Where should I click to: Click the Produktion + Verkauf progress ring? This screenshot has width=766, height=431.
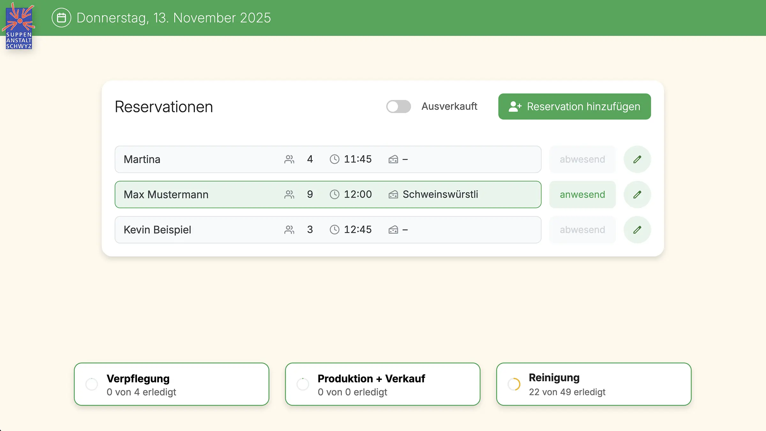point(303,384)
